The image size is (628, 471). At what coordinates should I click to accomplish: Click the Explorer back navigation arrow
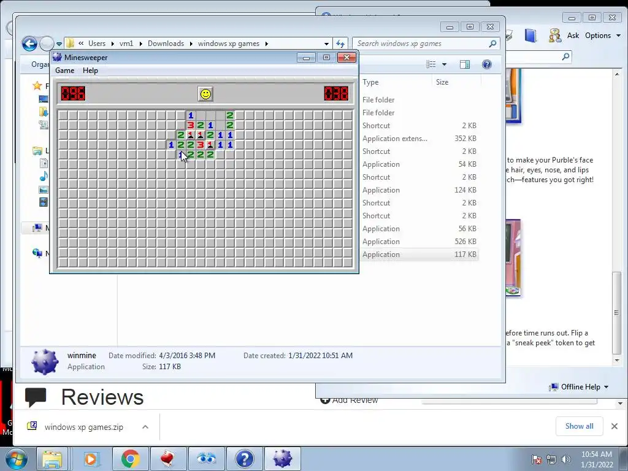[x=29, y=44]
